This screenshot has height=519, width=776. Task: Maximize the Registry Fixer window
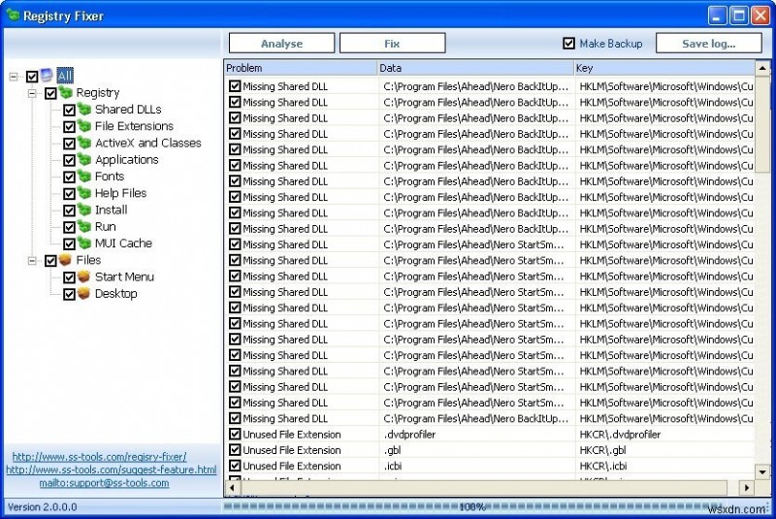(739, 16)
